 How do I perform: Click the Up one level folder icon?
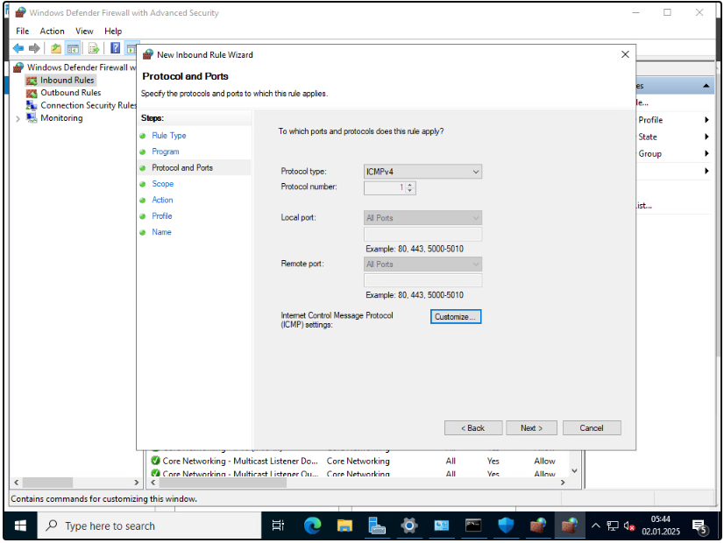click(x=56, y=48)
